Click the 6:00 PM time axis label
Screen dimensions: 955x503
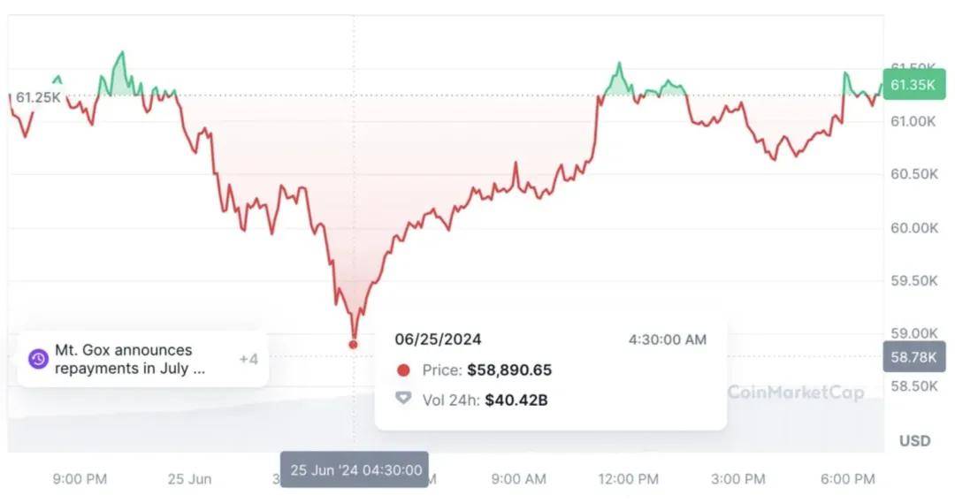point(847,479)
